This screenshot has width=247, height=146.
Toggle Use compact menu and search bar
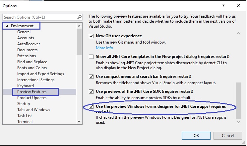pyautogui.click(x=91, y=76)
